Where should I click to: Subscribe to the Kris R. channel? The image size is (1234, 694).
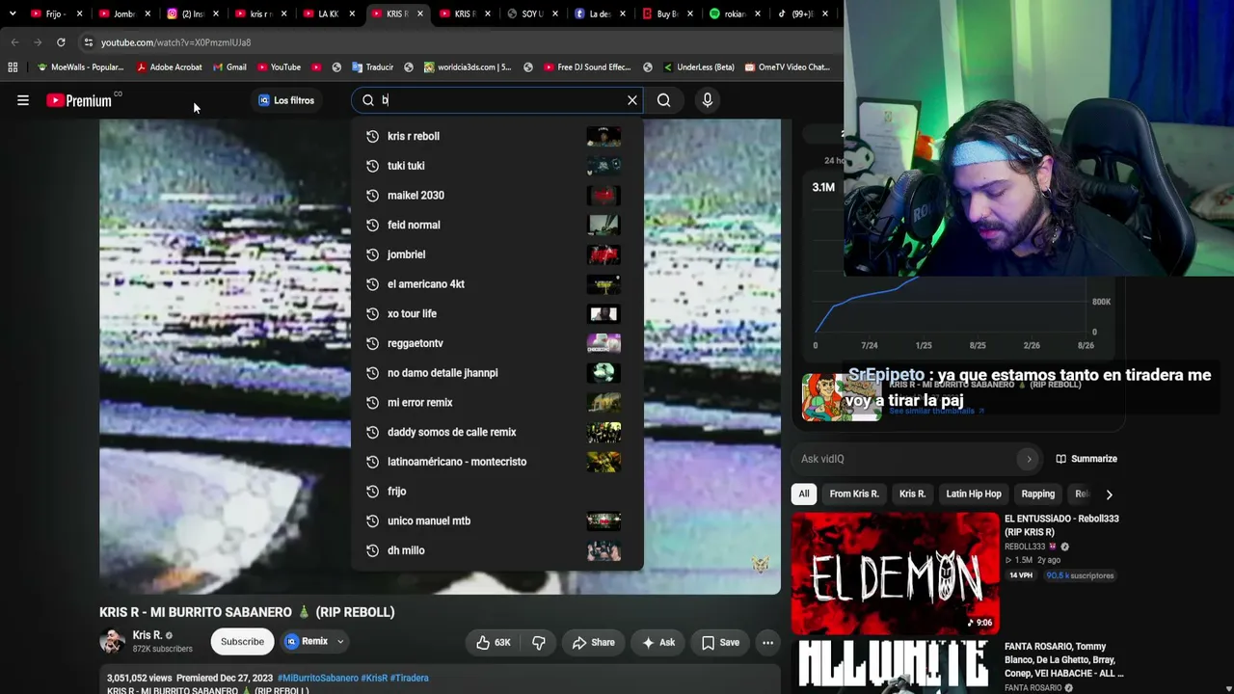(x=242, y=642)
